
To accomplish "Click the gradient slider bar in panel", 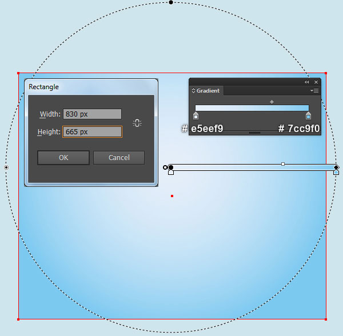I will click(252, 108).
